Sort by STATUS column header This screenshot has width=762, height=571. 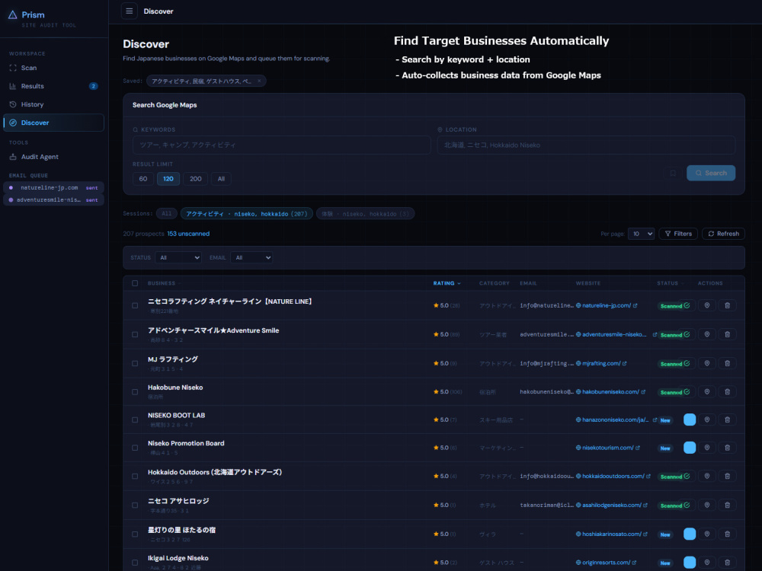(x=670, y=283)
